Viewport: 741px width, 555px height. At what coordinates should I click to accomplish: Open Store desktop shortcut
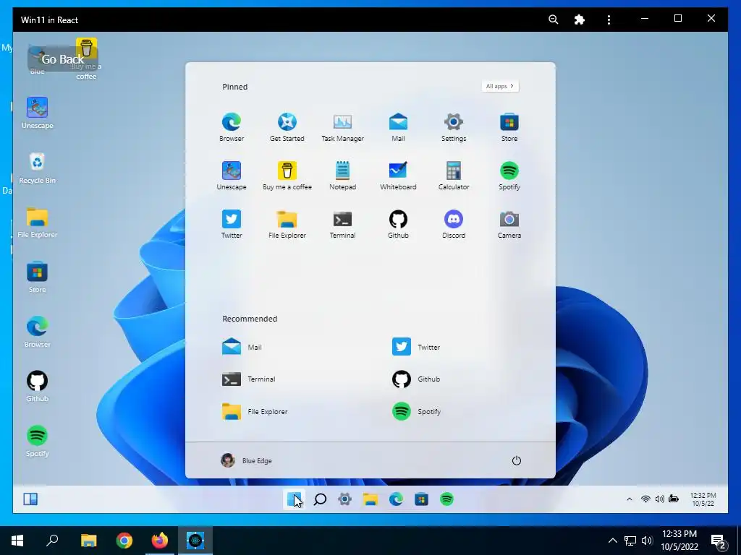point(38,277)
